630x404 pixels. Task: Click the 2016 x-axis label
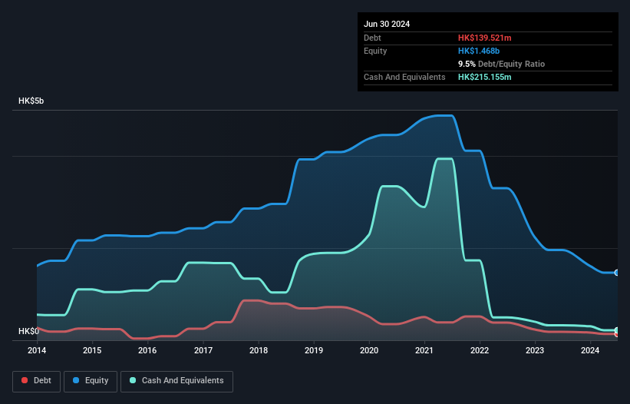(x=147, y=350)
